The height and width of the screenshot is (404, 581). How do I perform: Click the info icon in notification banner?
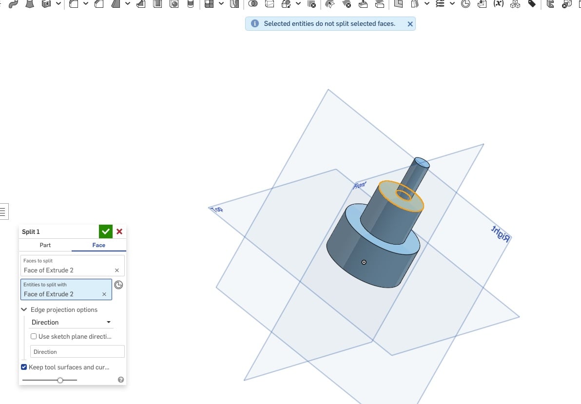pyautogui.click(x=255, y=23)
